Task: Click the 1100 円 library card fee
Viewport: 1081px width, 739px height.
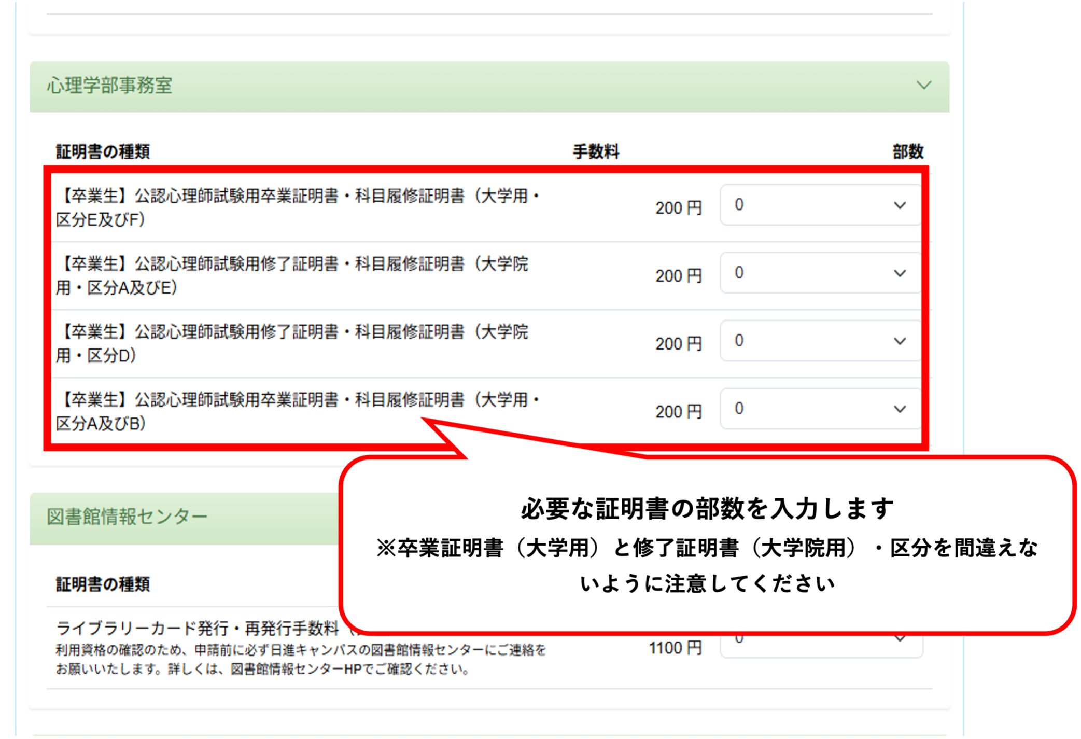Action: [x=675, y=648]
